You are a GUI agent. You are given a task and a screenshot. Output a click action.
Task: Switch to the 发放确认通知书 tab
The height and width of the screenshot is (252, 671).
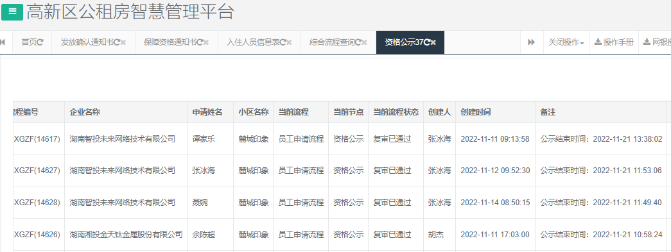tap(87, 42)
